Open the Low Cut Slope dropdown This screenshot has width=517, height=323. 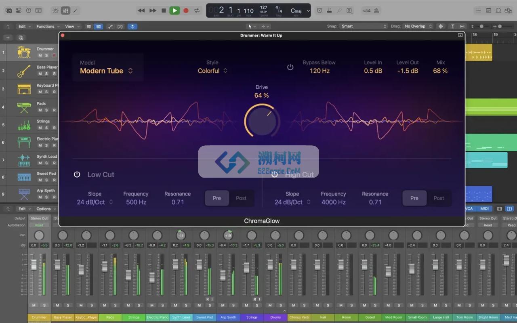coord(95,202)
